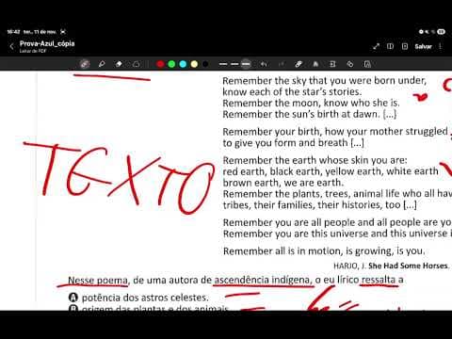Click the page insert icon in toolbar
Image resolution: width=452 pixels, height=339 pixels.
pos(332,64)
